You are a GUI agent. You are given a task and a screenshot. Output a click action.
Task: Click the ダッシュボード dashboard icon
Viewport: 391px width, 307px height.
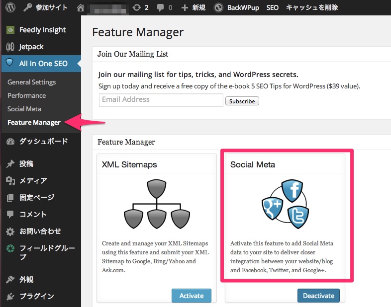(10, 142)
